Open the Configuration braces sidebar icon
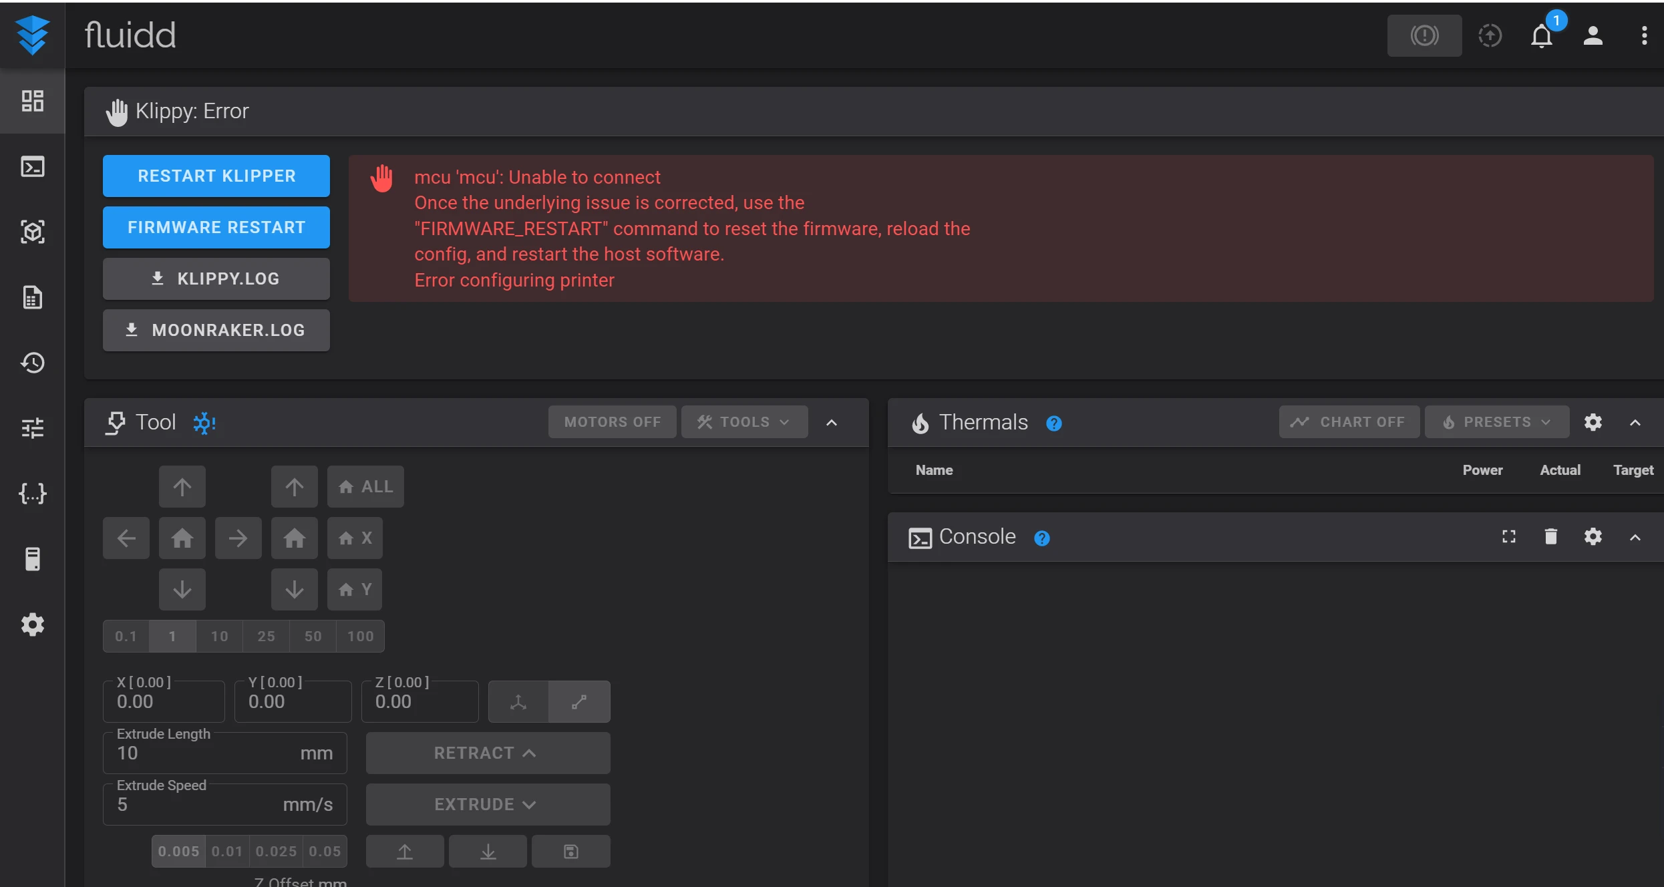This screenshot has width=1664, height=887. pyautogui.click(x=32, y=494)
